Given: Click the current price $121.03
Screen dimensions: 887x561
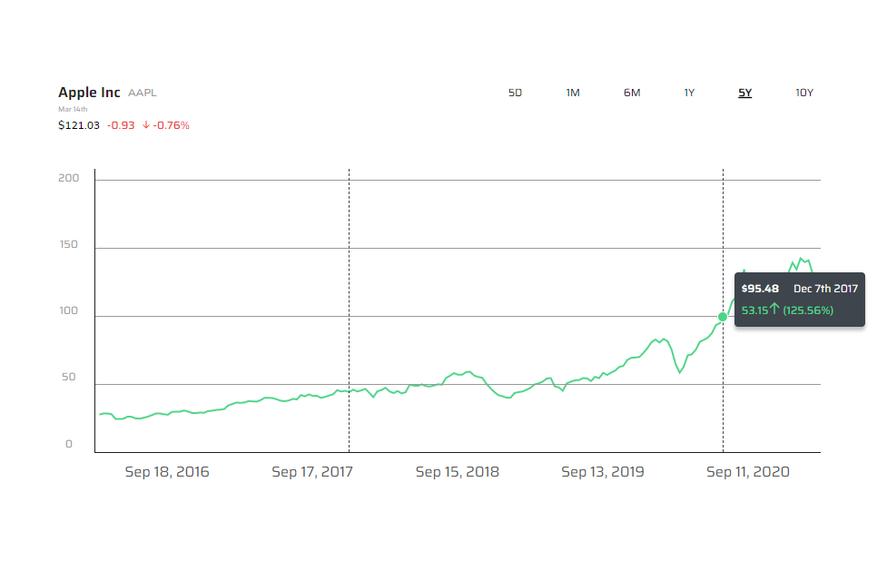Looking at the screenshot, I should [x=78, y=125].
